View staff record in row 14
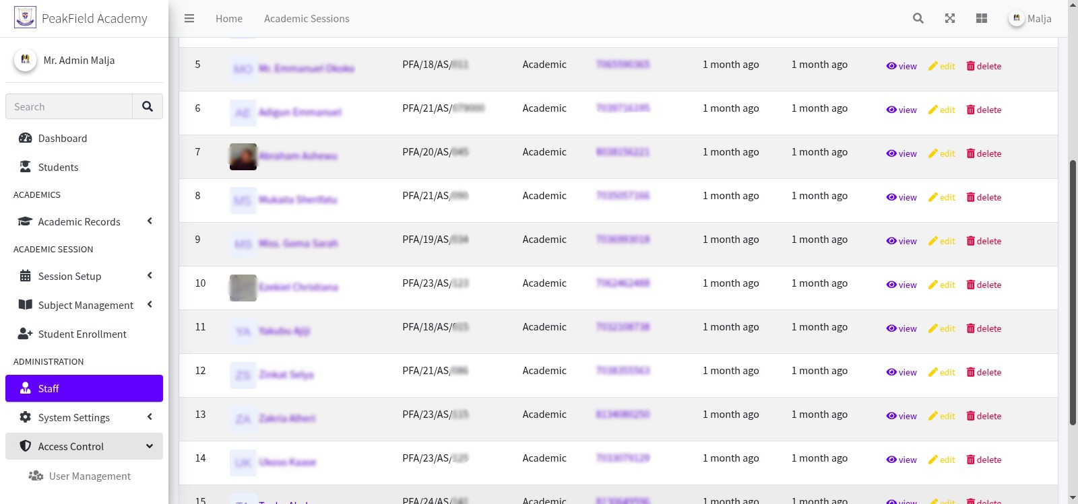The height and width of the screenshot is (504, 1078). pyautogui.click(x=901, y=460)
